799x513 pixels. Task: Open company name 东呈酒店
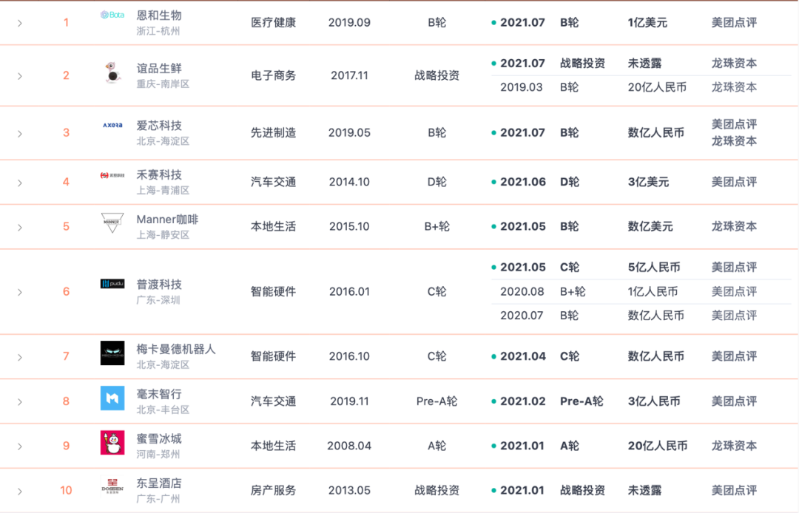coord(159,483)
